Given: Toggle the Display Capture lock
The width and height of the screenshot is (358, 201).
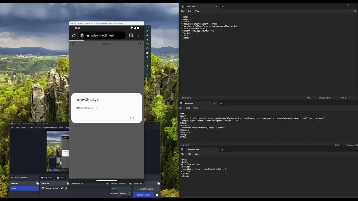Looking at the screenshot, I should click(66, 188).
